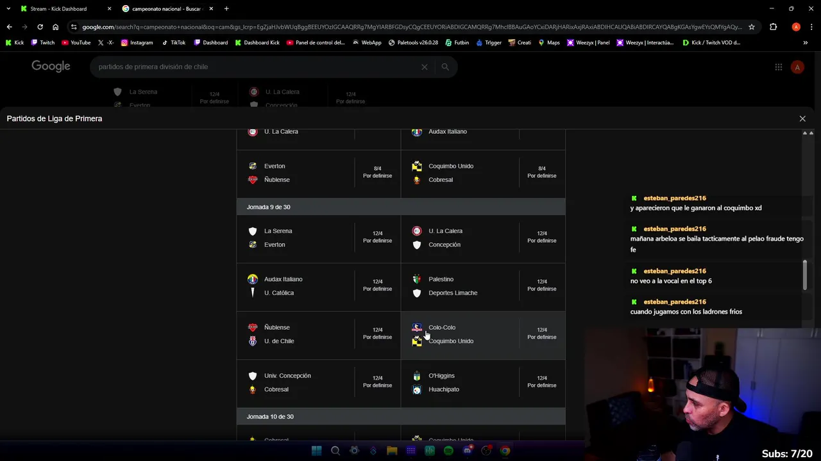Open the browser extensions puzzle icon
The width and height of the screenshot is (821, 461).
click(773, 27)
